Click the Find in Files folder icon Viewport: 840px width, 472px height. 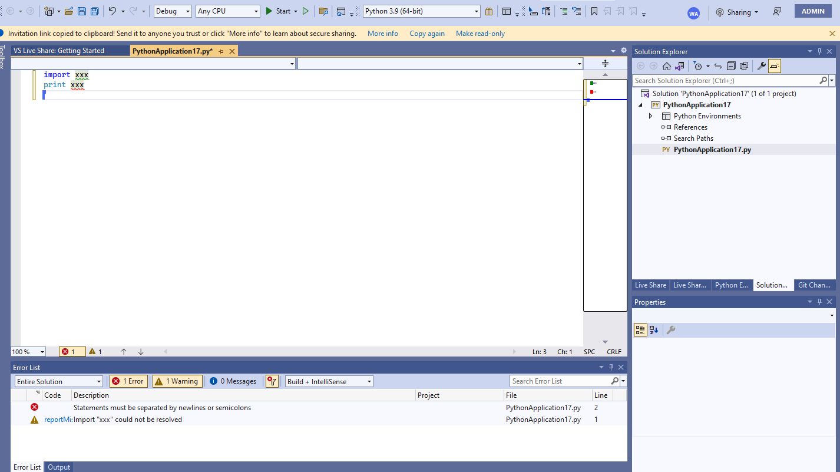click(323, 11)
